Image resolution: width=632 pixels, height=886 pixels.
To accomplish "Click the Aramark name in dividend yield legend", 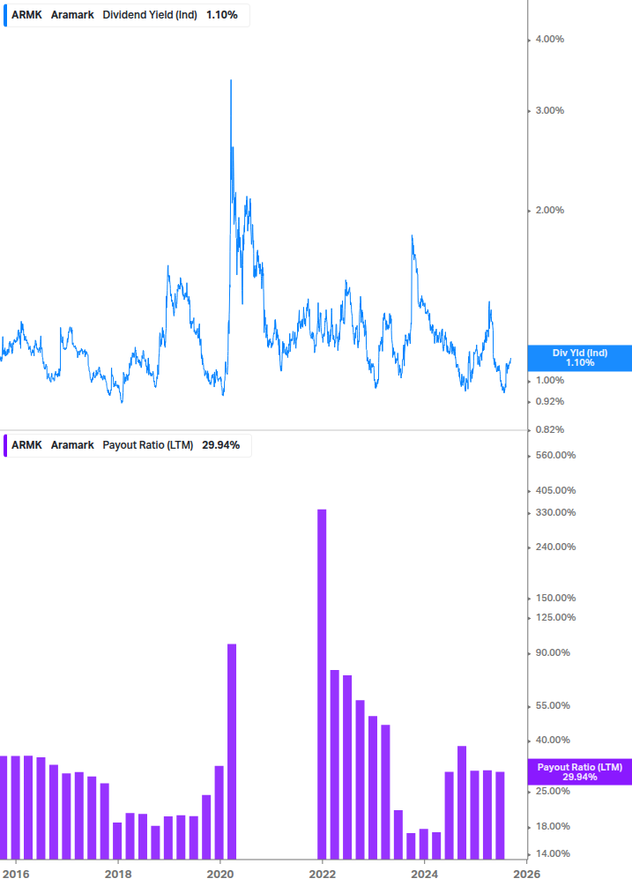I will pos(72,15).
